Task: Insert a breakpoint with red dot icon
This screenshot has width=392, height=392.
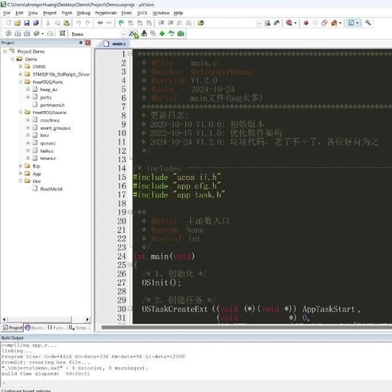Action: click(305, 23)
